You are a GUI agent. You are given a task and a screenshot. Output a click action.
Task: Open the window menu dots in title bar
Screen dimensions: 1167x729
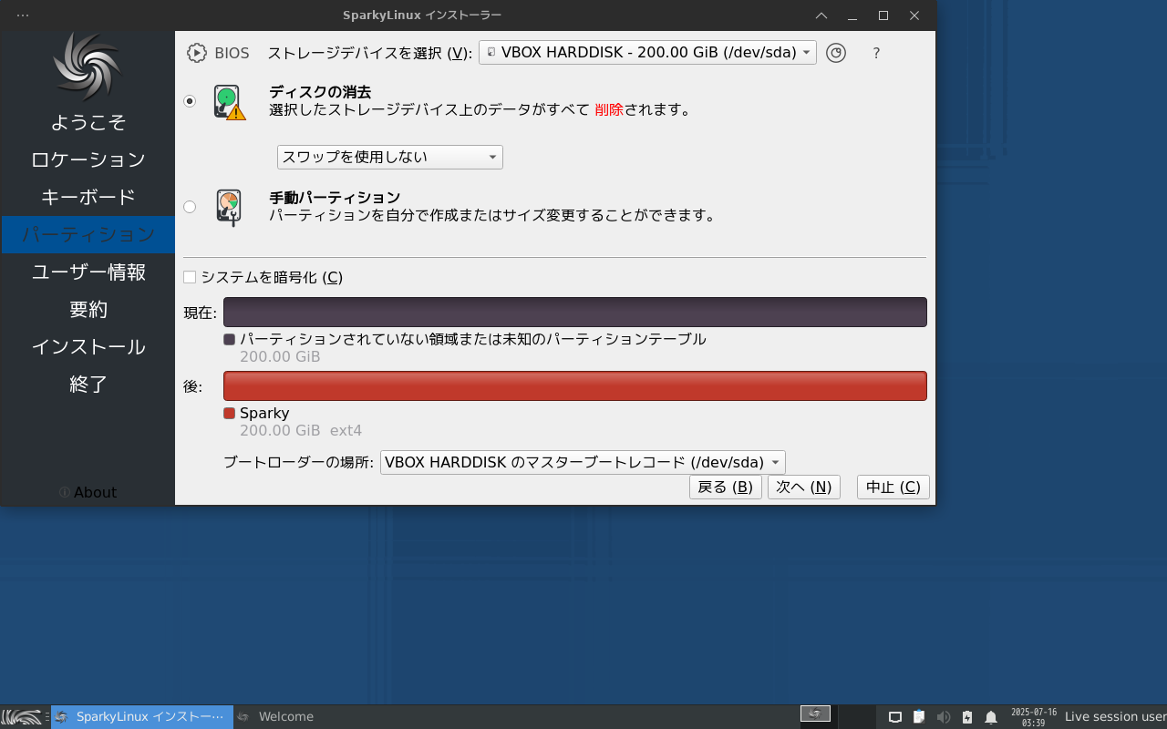pyautogui.click(x=23, y=15)
